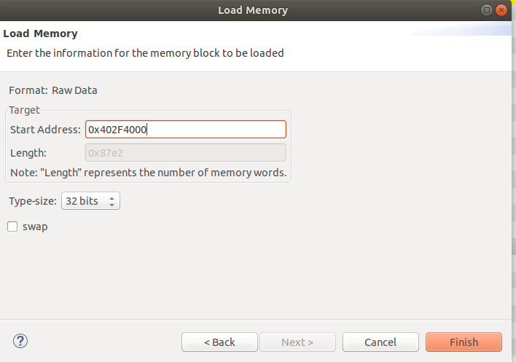Click the Length label text

[28, 153]
